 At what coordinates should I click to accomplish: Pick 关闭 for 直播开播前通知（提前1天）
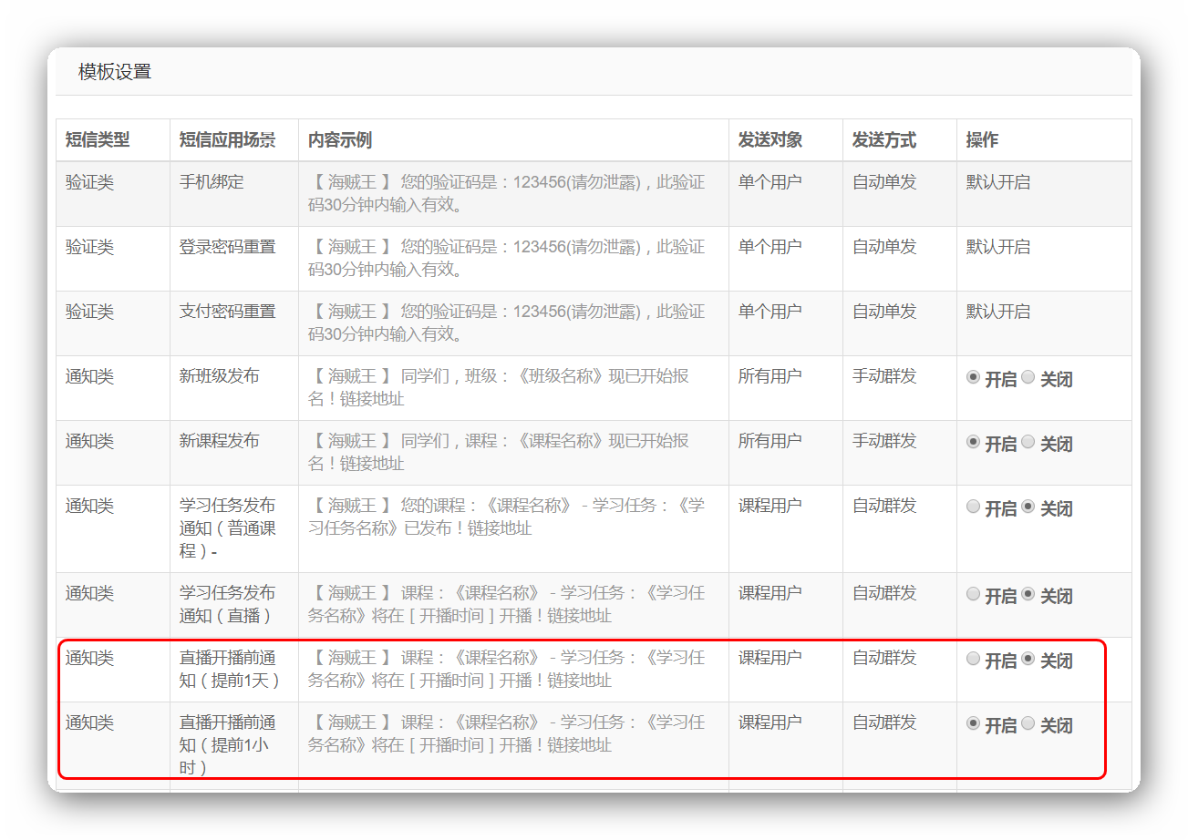coord(1028,659)
